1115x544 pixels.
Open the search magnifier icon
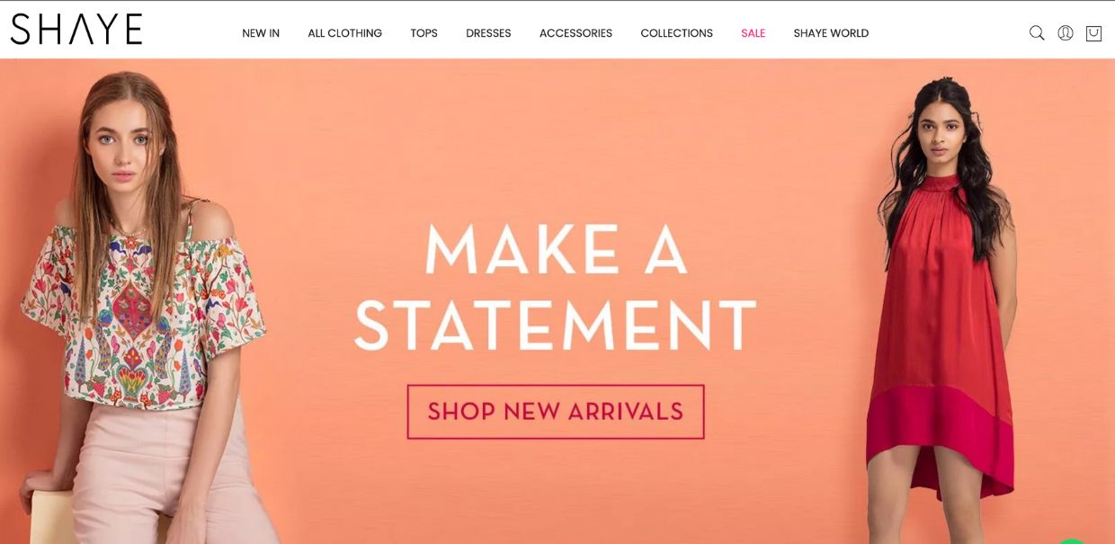(x=1037, y=33)
